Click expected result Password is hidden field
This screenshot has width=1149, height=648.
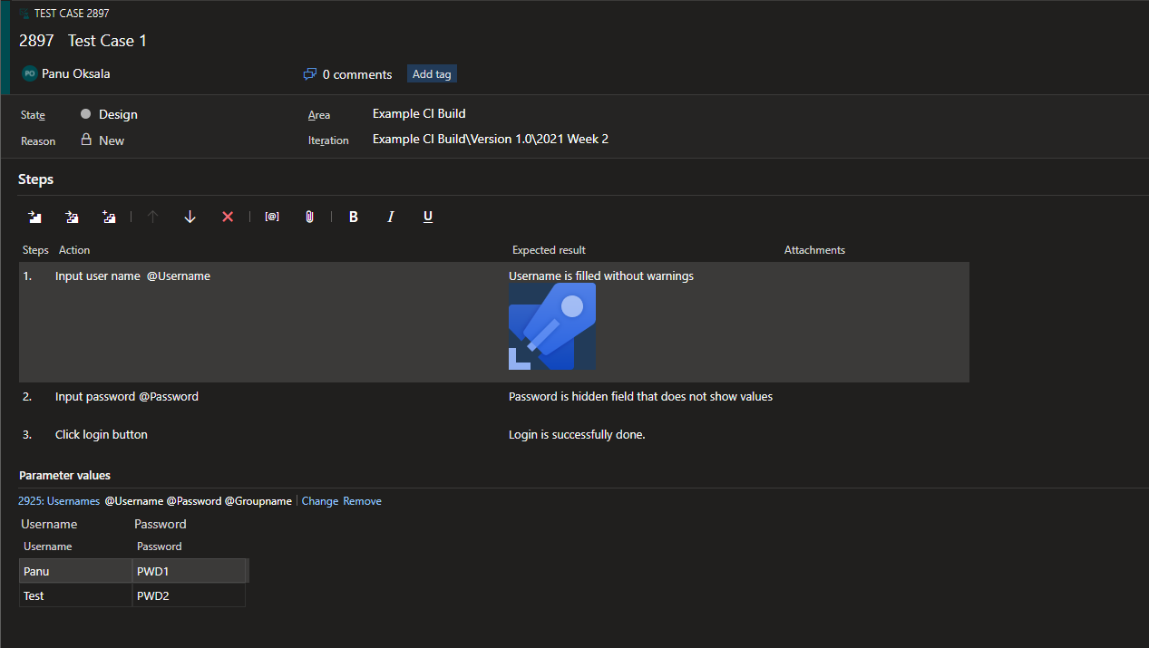point(641,397)
